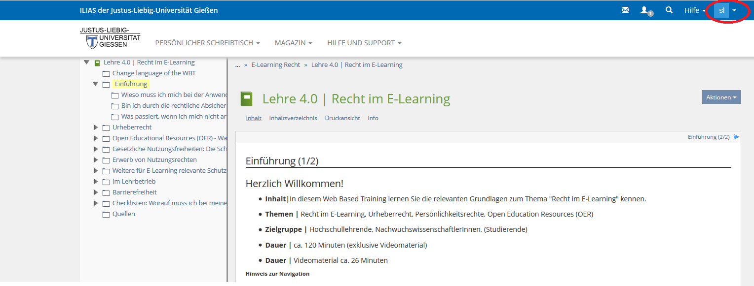Open the Aktionen dropdown button
This screenshot has width=754, height=286.
(721, 97)
